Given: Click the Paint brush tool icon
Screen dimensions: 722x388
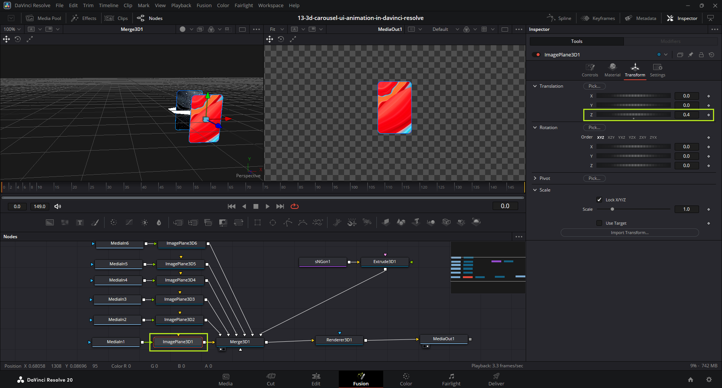Looking at the screenshot, I should point(95,222).
